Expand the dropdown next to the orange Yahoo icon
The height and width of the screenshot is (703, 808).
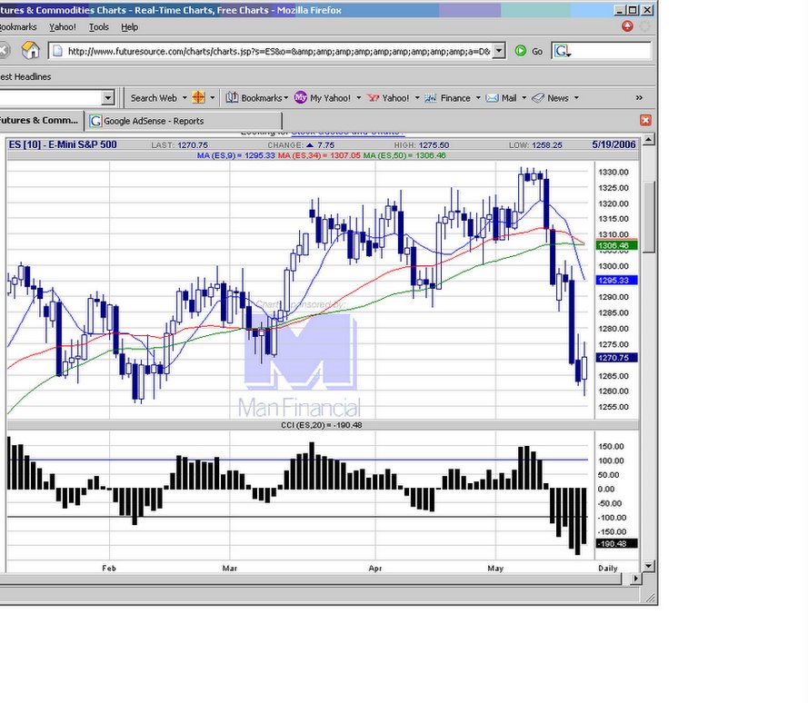coord(213,98)
